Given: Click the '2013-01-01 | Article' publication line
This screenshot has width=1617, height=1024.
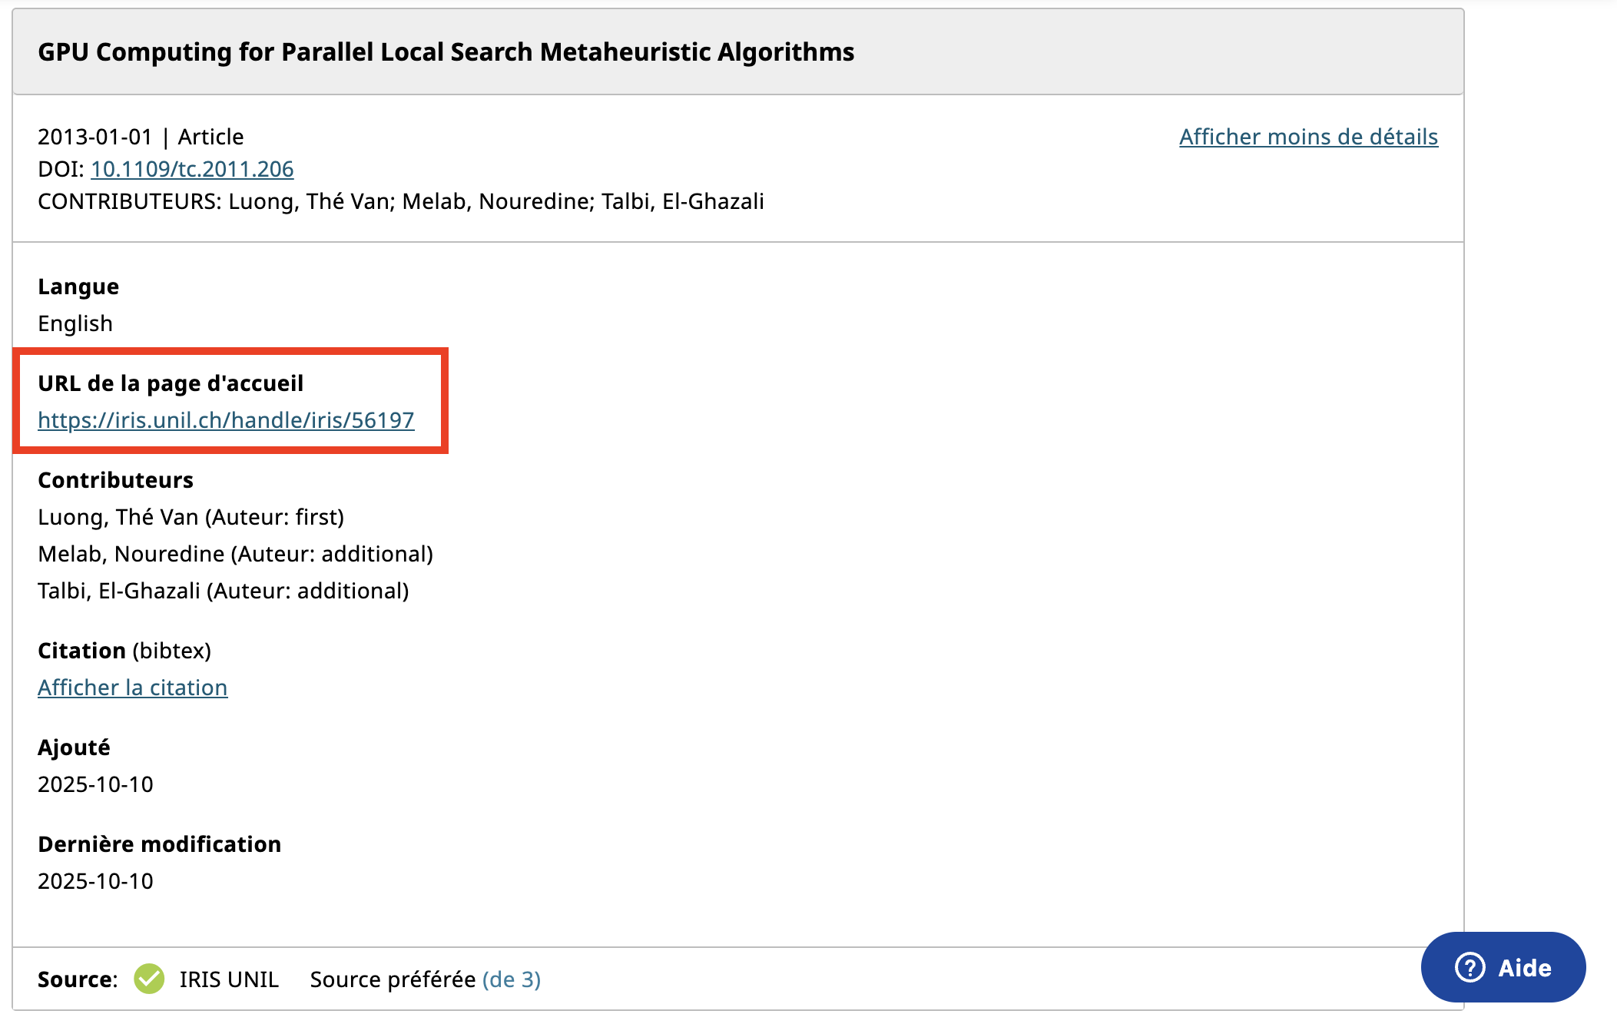Looking at the screenshot, I should 141,137.
